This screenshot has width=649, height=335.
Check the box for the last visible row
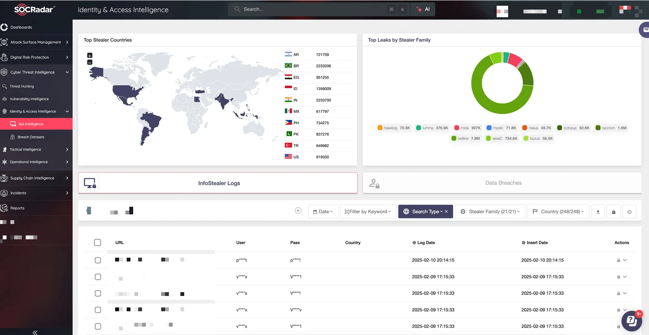pyautogui.click(x=98, y=327)
